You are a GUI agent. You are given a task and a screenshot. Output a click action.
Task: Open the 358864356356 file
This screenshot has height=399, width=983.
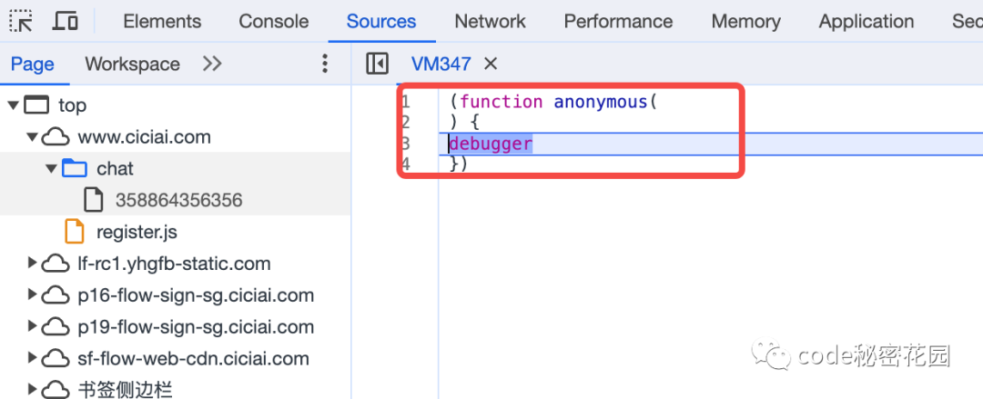click(x=178, y=201)
